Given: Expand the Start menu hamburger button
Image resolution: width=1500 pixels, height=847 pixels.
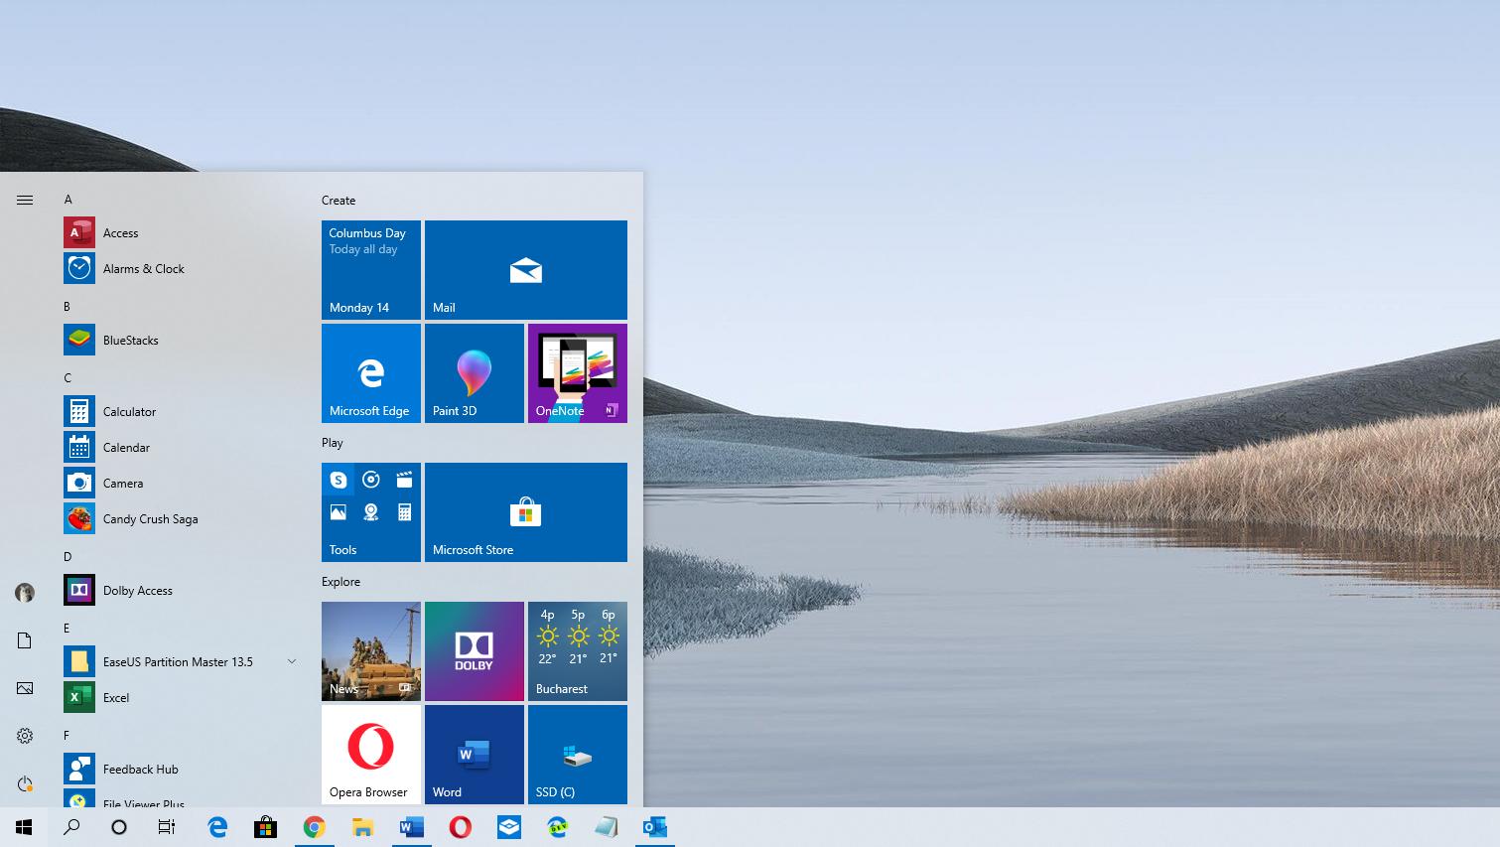Looking at the screenshot, I should coord(25,200).
